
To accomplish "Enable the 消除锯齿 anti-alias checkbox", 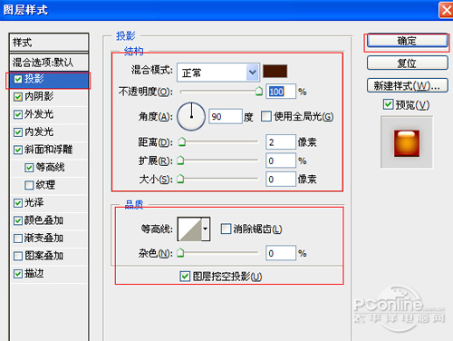I will click(x=226, y=229).
